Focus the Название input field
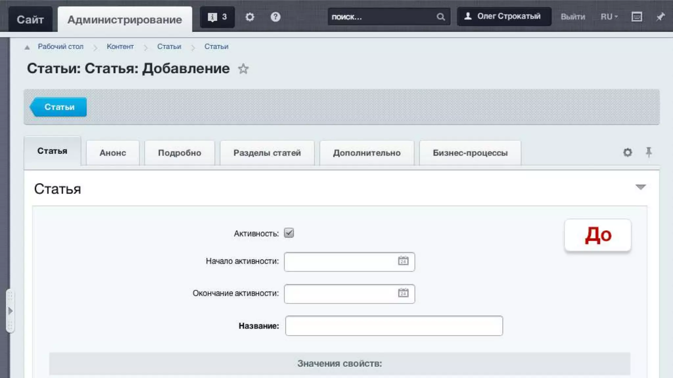Viewport: 673px width, 378px height. [x=394, y=326]
